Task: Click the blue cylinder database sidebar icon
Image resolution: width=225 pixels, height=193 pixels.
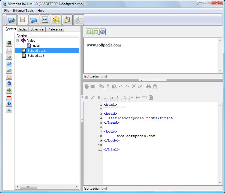Action: (x=9, y=83)
